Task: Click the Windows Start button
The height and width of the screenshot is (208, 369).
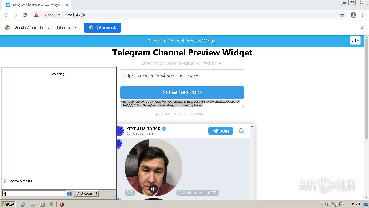Action: click(8, 204)
